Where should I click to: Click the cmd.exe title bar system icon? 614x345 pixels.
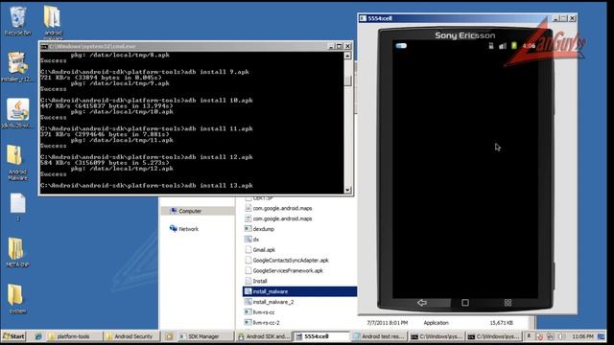(44, 46)
